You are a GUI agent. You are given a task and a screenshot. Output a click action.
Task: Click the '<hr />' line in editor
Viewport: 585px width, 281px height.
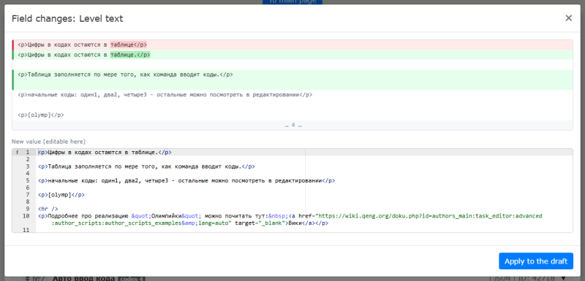pos(48,209)
